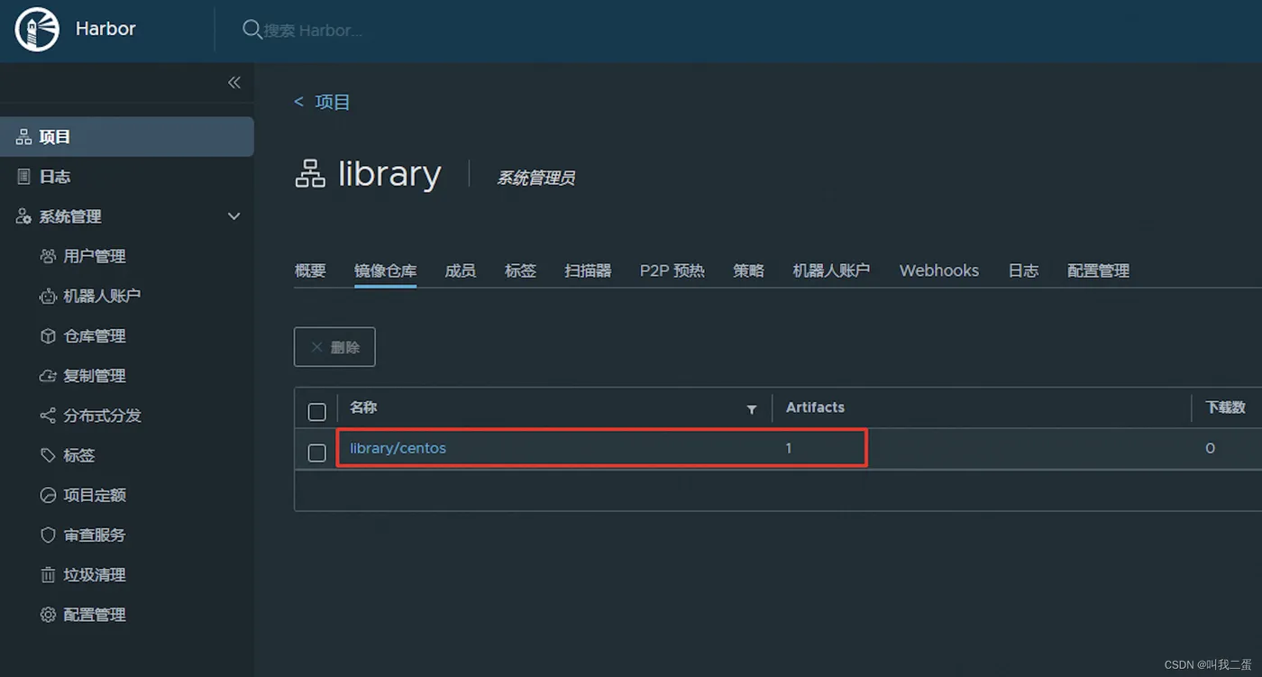
Task: Open 分布式分发 in sidebar
Action: click(x=103, y=416)
